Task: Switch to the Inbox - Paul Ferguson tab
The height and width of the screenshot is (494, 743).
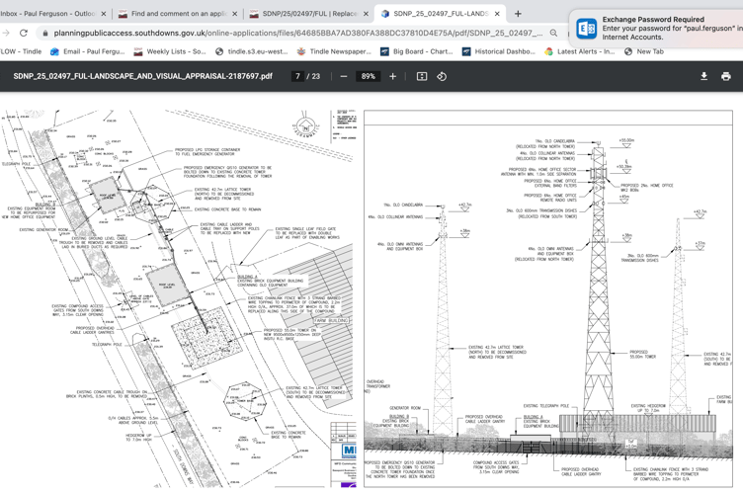Action: tap(47, 14)
